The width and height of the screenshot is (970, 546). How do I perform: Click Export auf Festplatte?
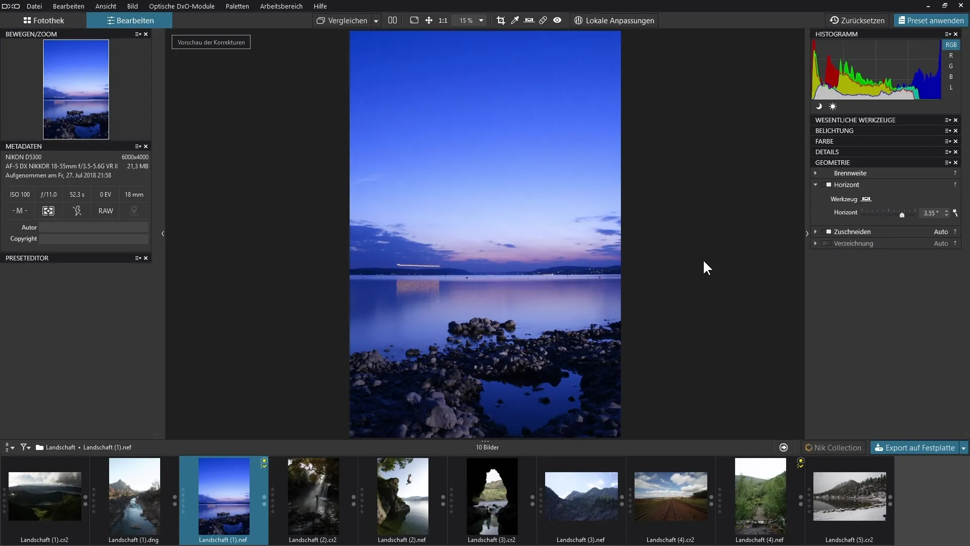[x=914, y=447]
